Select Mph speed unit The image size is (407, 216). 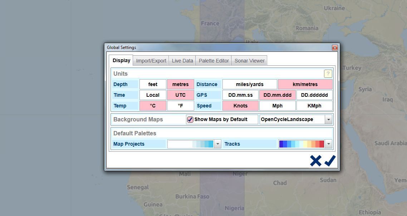click(277, 106)
